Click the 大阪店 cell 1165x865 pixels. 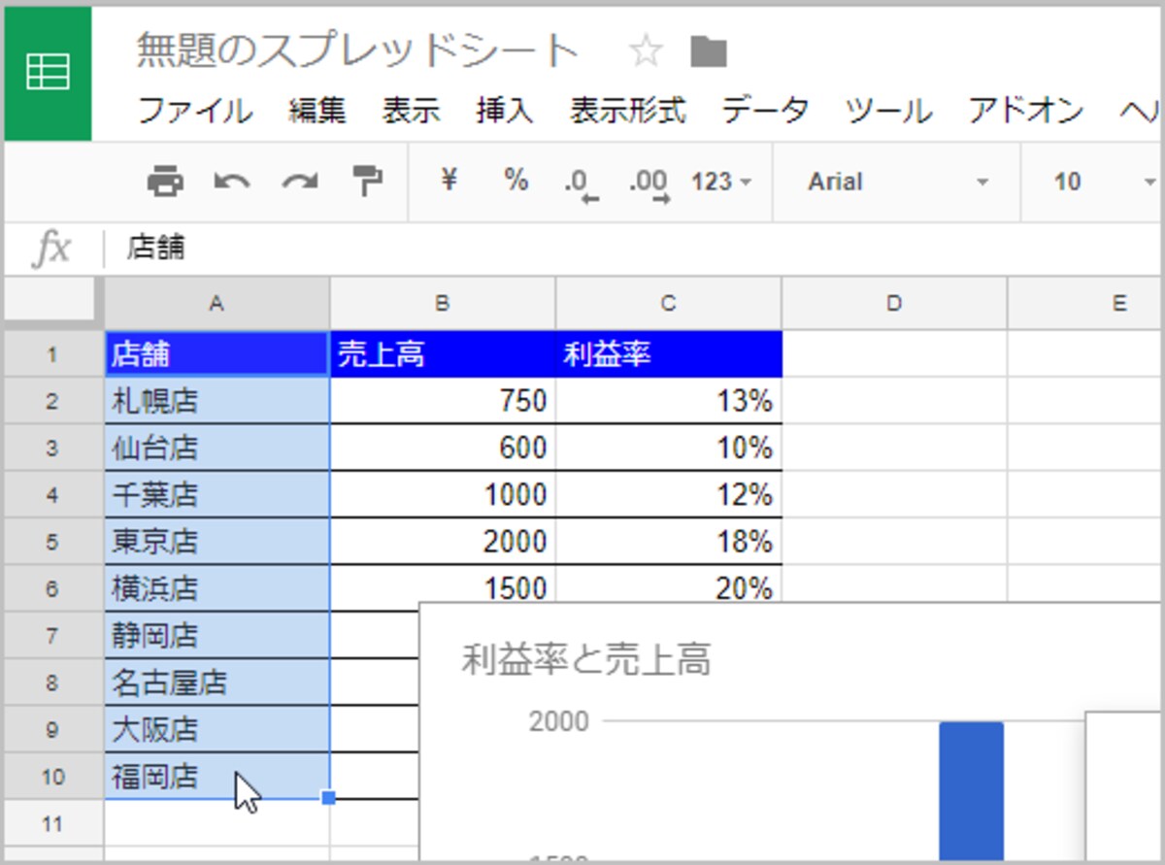[217, 730]
